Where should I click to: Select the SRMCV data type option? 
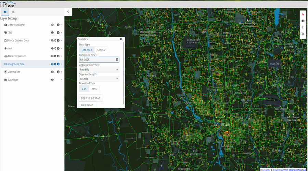[x=101, y=50]
